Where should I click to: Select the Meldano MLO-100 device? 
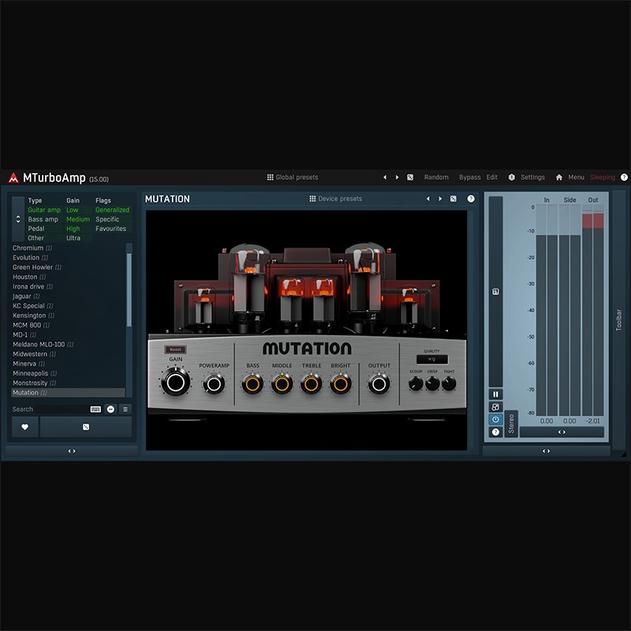tap(68, 345)
